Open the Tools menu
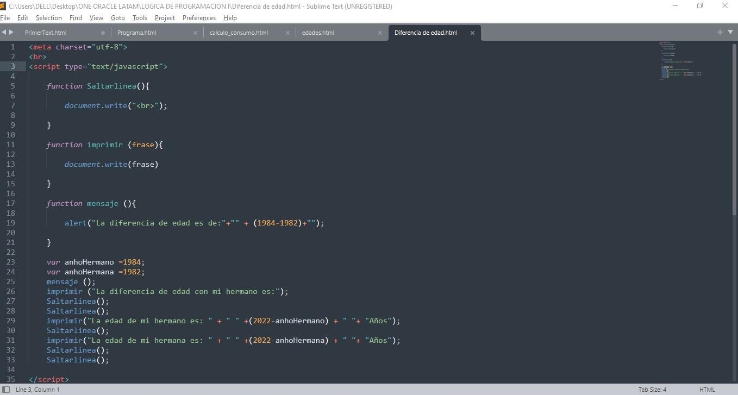Screen dimensions: 738x395 pyautogui.click(x=140, y=18)
